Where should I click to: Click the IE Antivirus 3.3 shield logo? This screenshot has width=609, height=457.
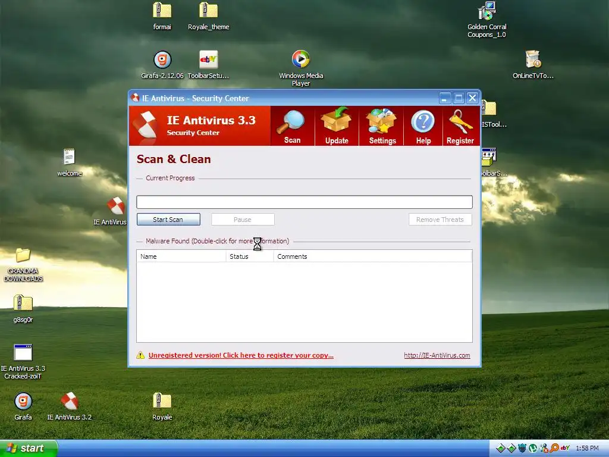coord(145,125)
